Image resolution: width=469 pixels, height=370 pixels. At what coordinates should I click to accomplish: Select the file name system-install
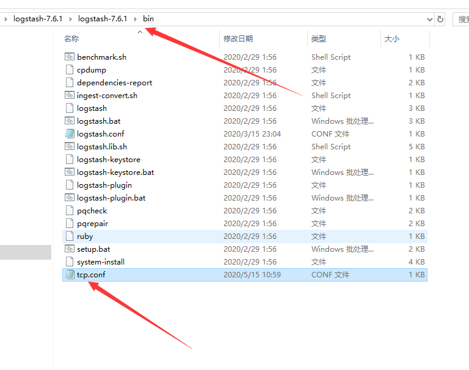click(101, 262)
